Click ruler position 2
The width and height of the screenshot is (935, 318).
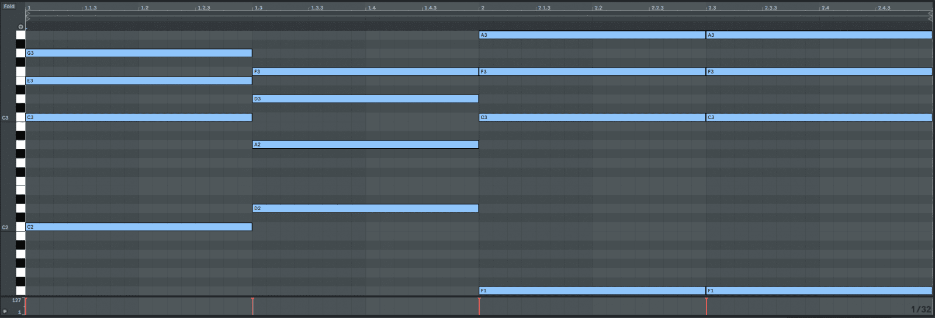point(483,8)
